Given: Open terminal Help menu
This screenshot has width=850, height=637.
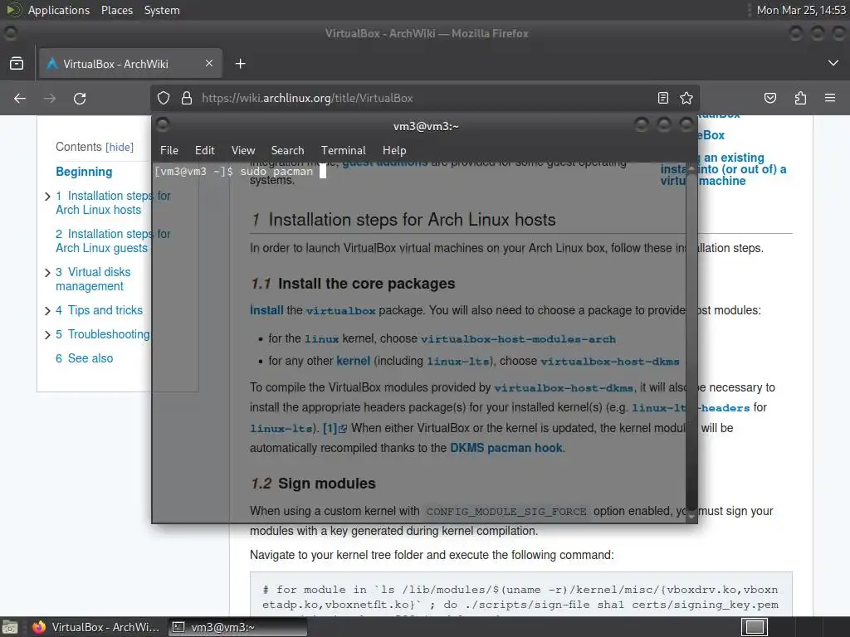Looking at the screenshot, I should pyautogui.click(x=394, y=150).
